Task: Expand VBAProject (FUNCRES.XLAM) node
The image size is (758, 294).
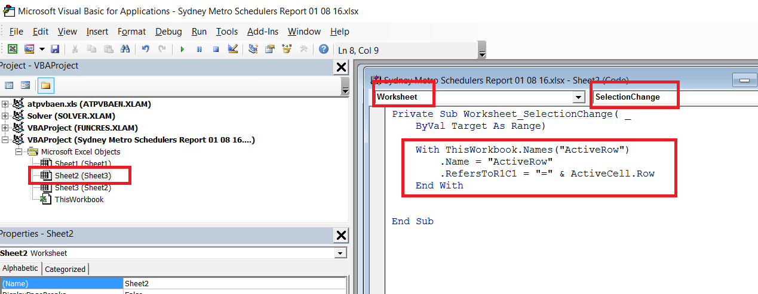Action: click(5, 128)
